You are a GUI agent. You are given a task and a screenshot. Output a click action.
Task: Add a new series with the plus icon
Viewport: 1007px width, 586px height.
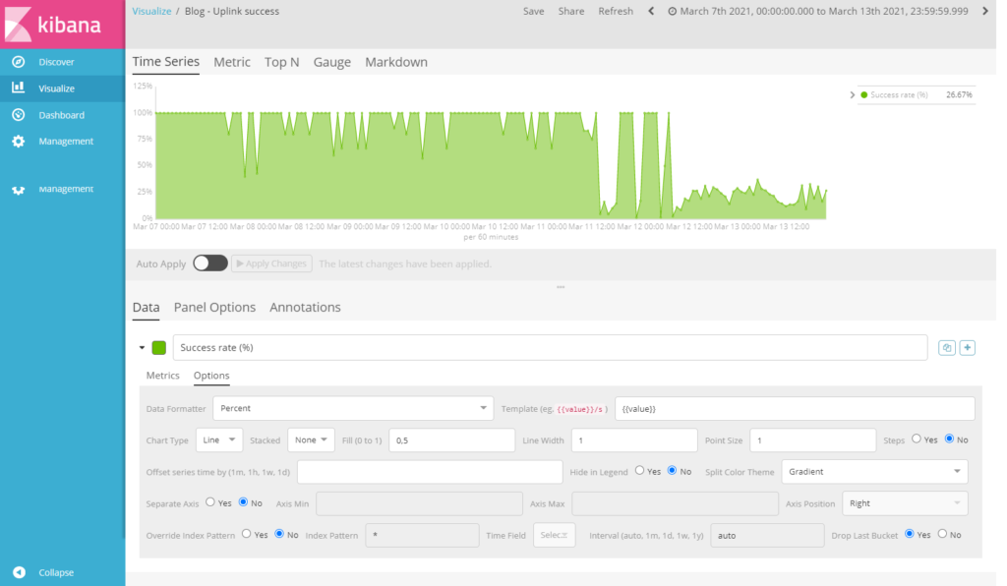(968, 347)
